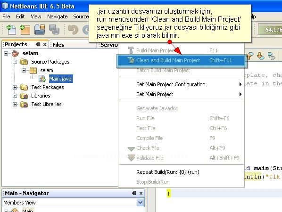
Task: Click the Test Libraries folder icon
Action: coord(24,104)
